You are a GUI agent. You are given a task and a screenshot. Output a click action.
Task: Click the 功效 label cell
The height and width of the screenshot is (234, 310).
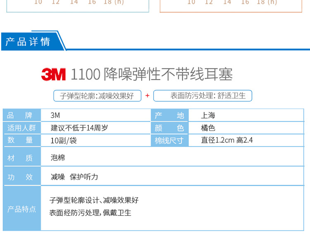[22, 177]
